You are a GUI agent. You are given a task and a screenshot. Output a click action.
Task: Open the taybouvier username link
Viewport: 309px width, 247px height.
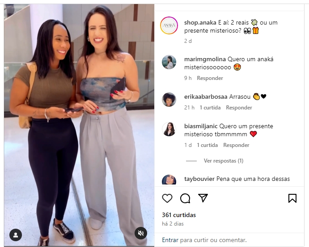click(x=199, y=179)
